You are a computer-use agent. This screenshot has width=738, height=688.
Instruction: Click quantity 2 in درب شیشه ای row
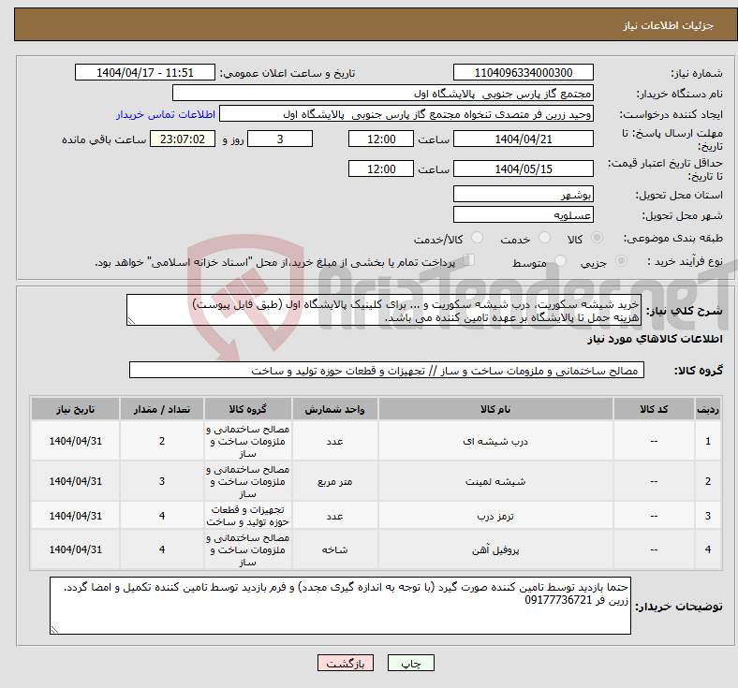(x=162, y=441)
